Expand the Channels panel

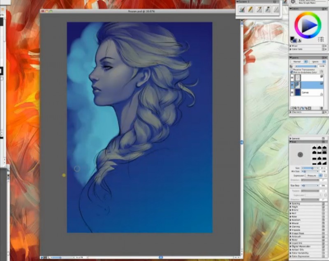[291, 112]
